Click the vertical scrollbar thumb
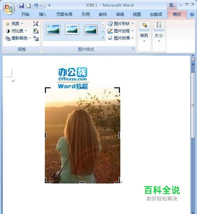 point(193,105)
